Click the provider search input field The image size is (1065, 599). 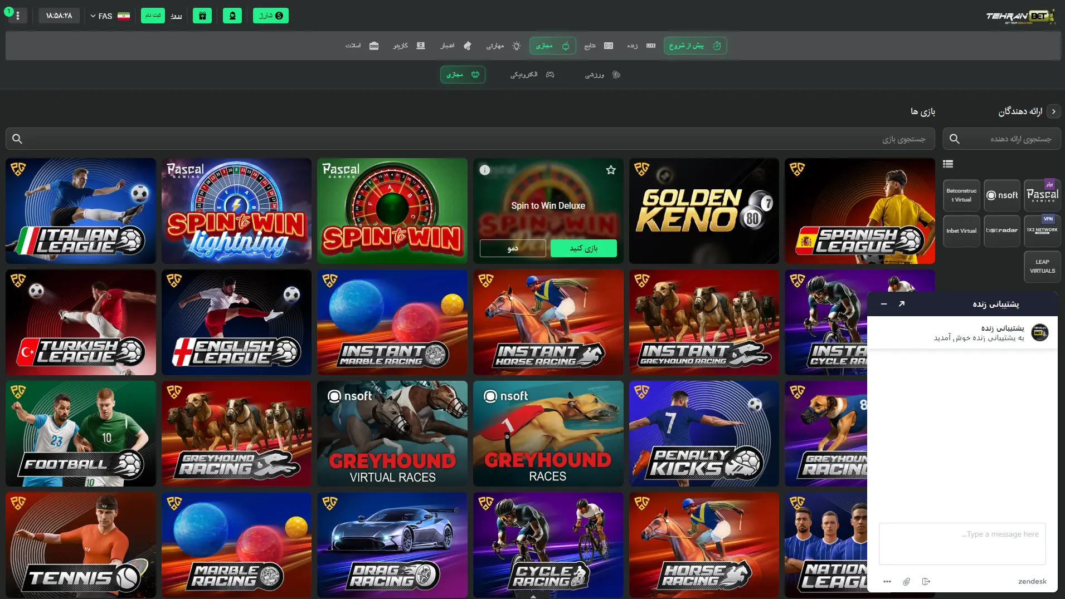point(1001,139)
